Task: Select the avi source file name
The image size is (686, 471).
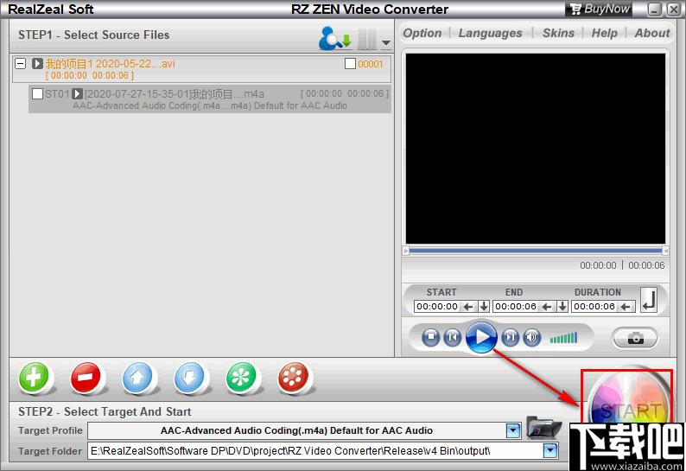Action: pos(111,63)
